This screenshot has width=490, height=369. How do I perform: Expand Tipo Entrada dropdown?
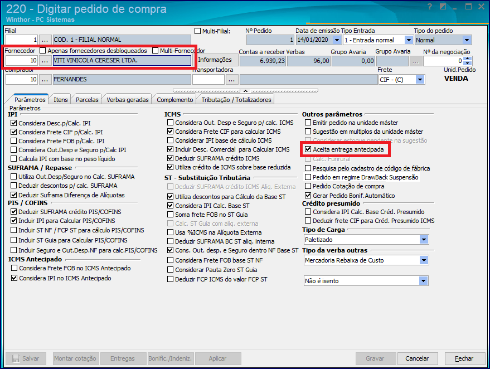pos(409,40)
